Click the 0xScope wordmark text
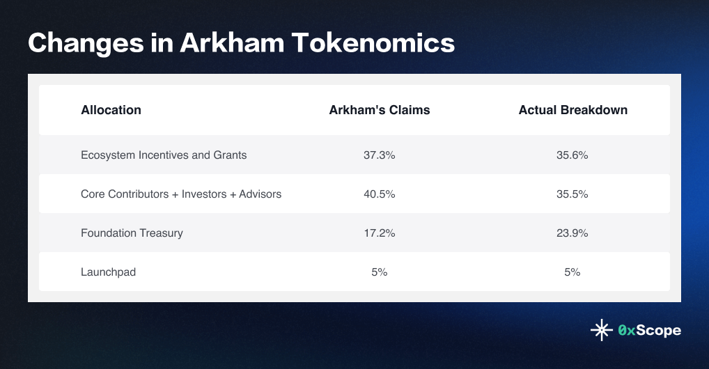 pyautogui.click(x=650, y=331)
